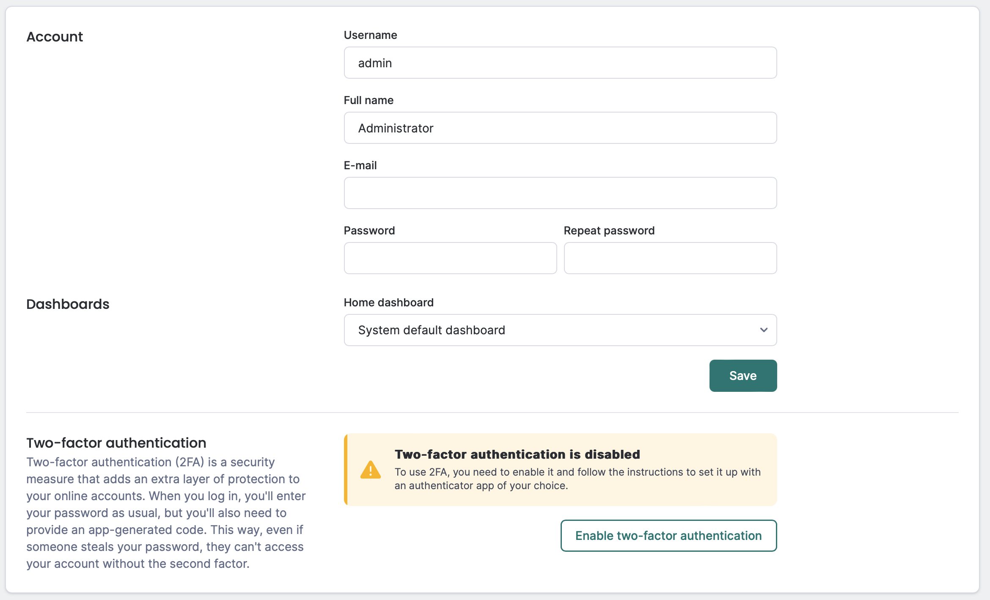Image resolution: width=990 pixels, height=600 pixels.
Task: Click the yellow warning triangle icon
Action: 370,470
